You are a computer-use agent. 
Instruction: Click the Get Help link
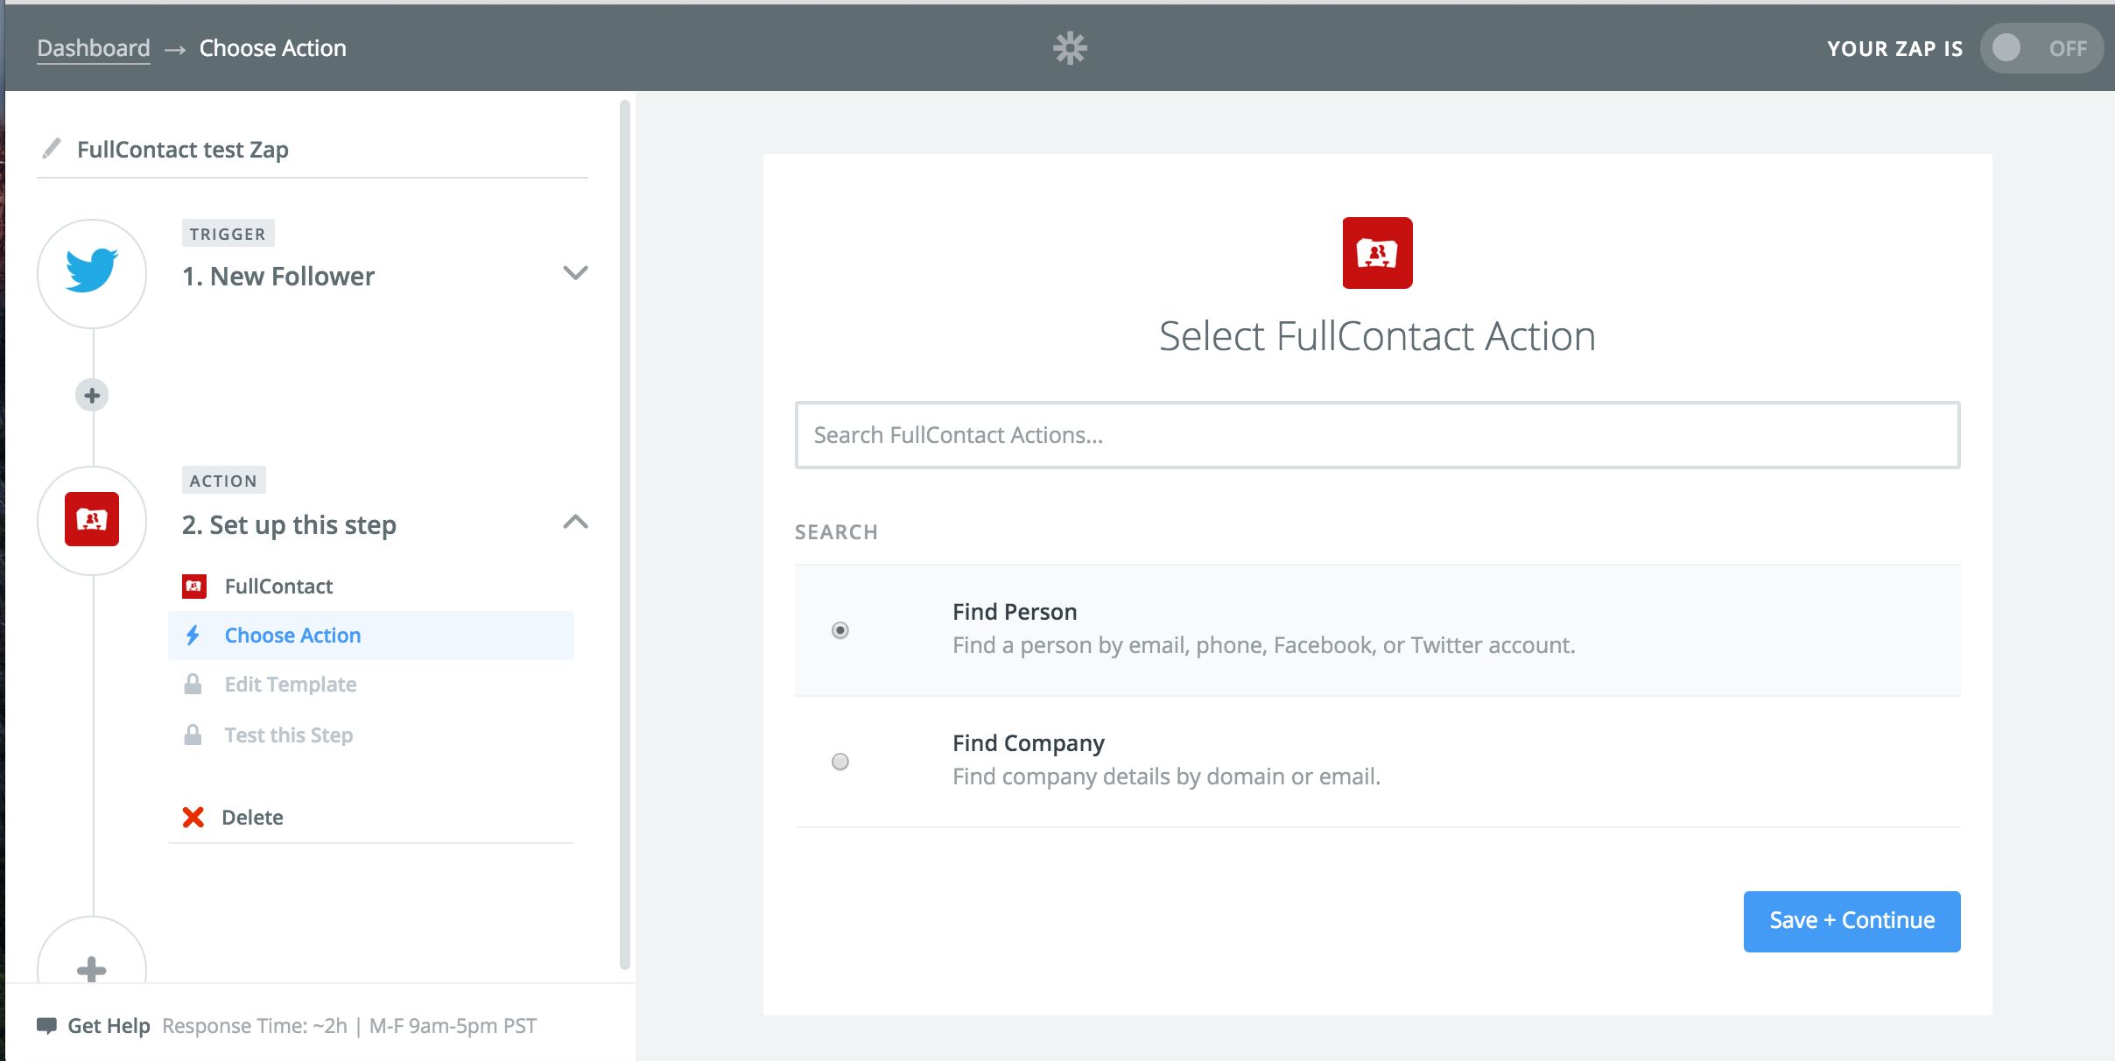click(x=109, y=1026)
